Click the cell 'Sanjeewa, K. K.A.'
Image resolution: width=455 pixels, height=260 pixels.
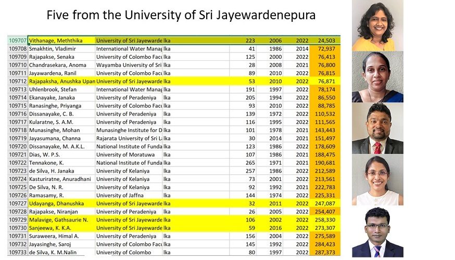[x=61, y=228]
